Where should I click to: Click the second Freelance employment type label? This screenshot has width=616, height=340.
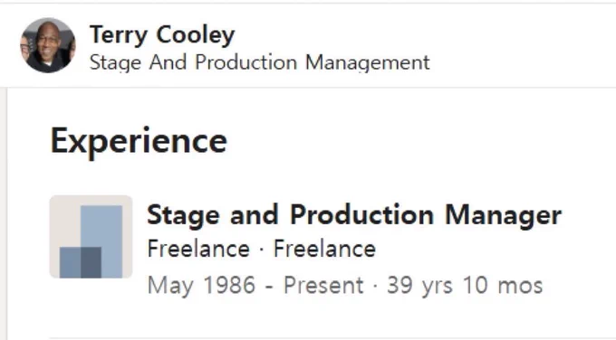[x=324, y=249]
